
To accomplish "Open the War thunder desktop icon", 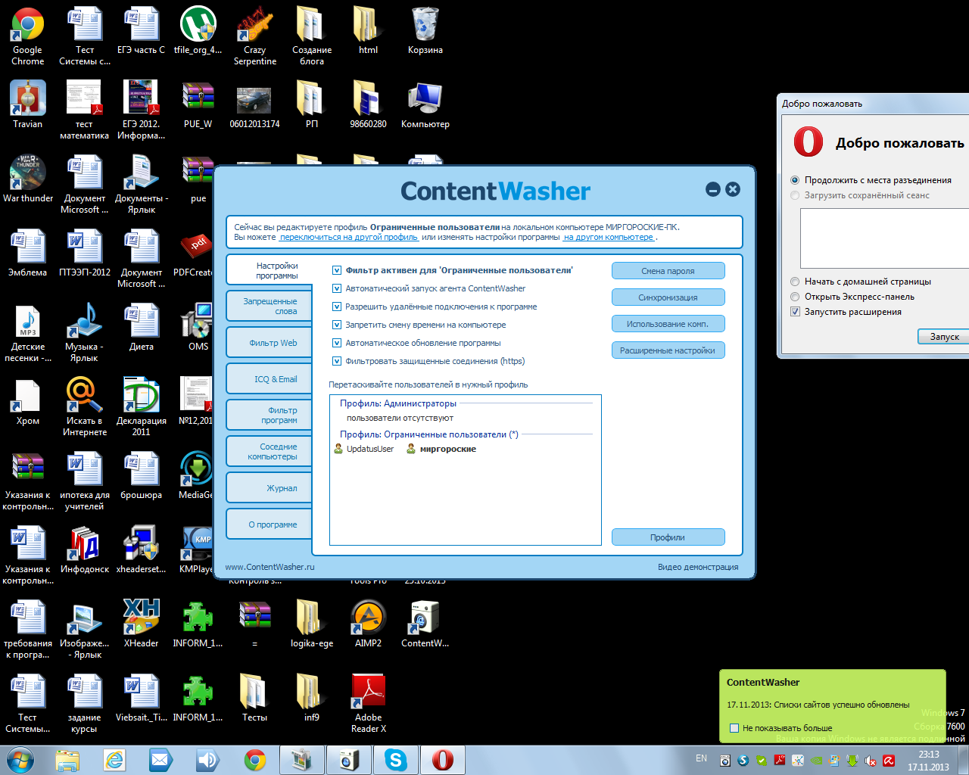I will point(28,179).
